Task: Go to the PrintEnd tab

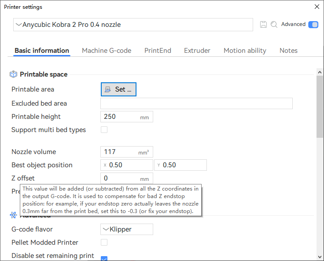Action: (158, 51)
